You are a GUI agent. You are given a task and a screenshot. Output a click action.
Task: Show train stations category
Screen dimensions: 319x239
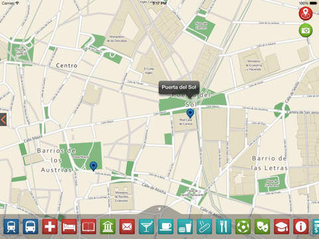click(11, 226)
